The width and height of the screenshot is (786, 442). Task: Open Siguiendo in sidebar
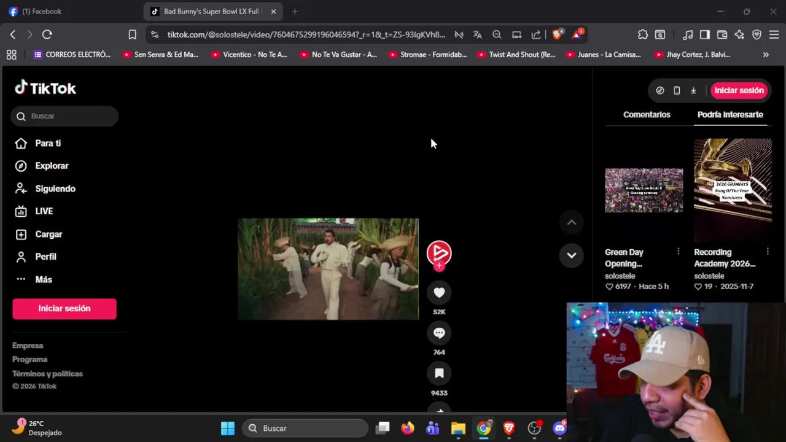[x=45, y=188]
